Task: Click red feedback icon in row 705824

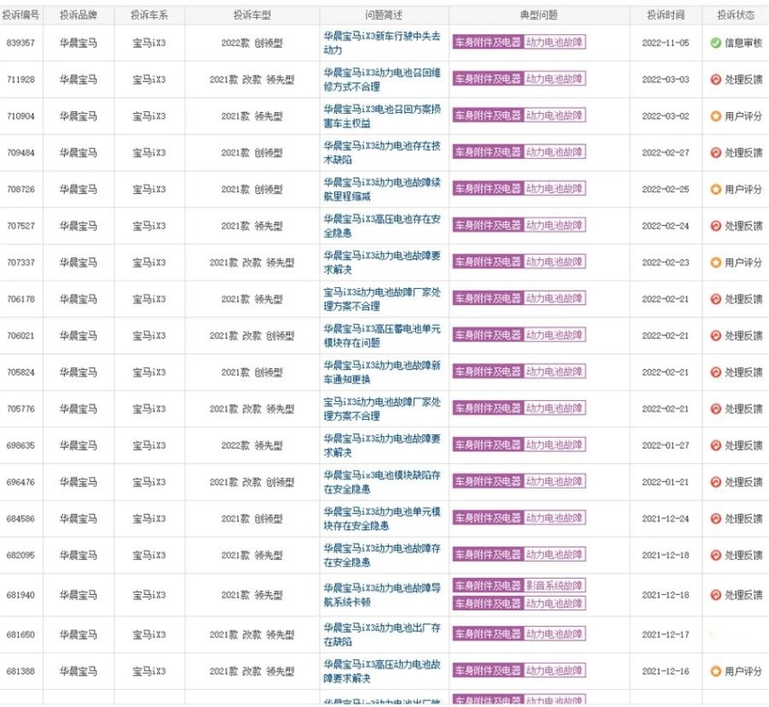Action: pos(716,372)
